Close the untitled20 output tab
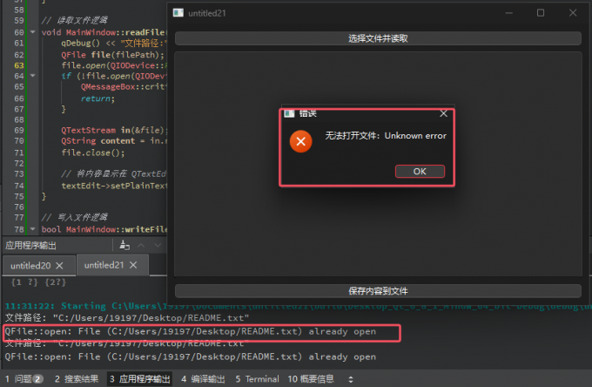 59,265
